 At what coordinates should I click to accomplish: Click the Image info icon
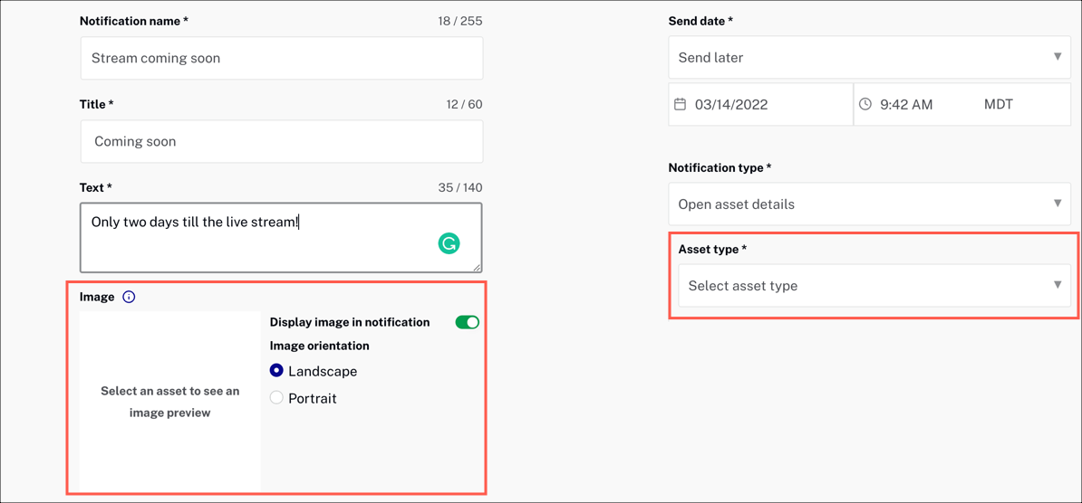click(x=129, y=298)
